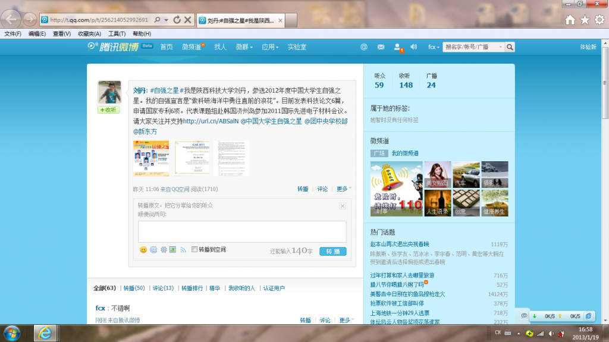Click the blue 转播 submit button
Screen dimensions: 609x342
point(333,252)
